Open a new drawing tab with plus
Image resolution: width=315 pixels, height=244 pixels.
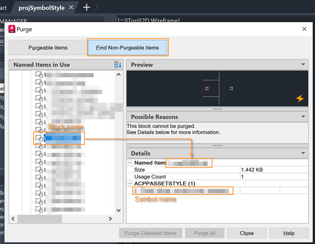click(x=87, y=8)
